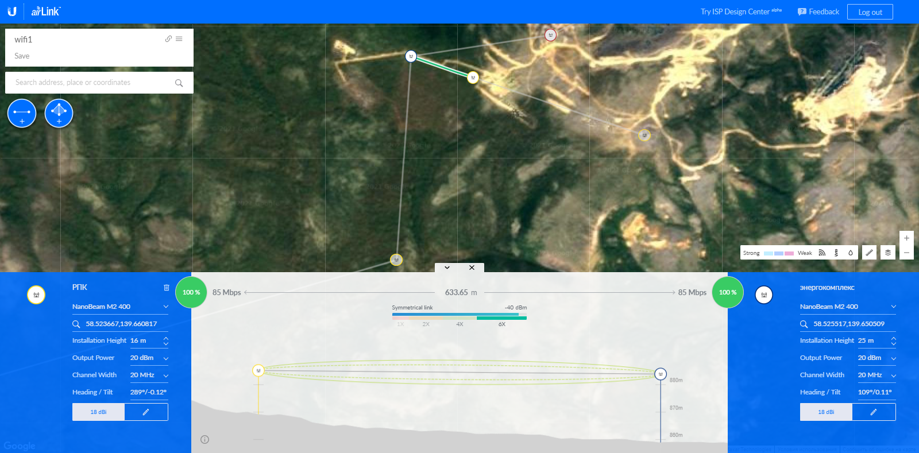Select the red station marker on the map
Image resolution: width=919 pixels, height=453 pixels.
pos(550,35)
